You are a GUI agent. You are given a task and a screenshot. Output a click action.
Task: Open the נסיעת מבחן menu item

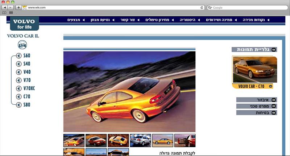click(x=100, y=20)
